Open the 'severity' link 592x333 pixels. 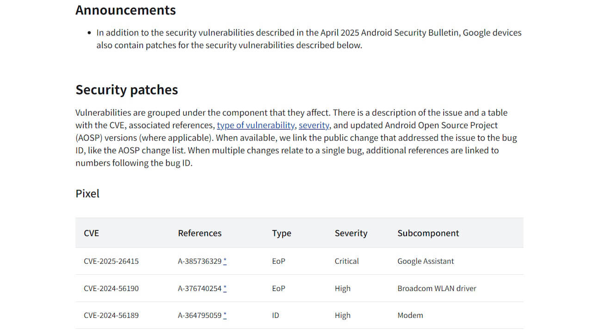coord(314,125)
